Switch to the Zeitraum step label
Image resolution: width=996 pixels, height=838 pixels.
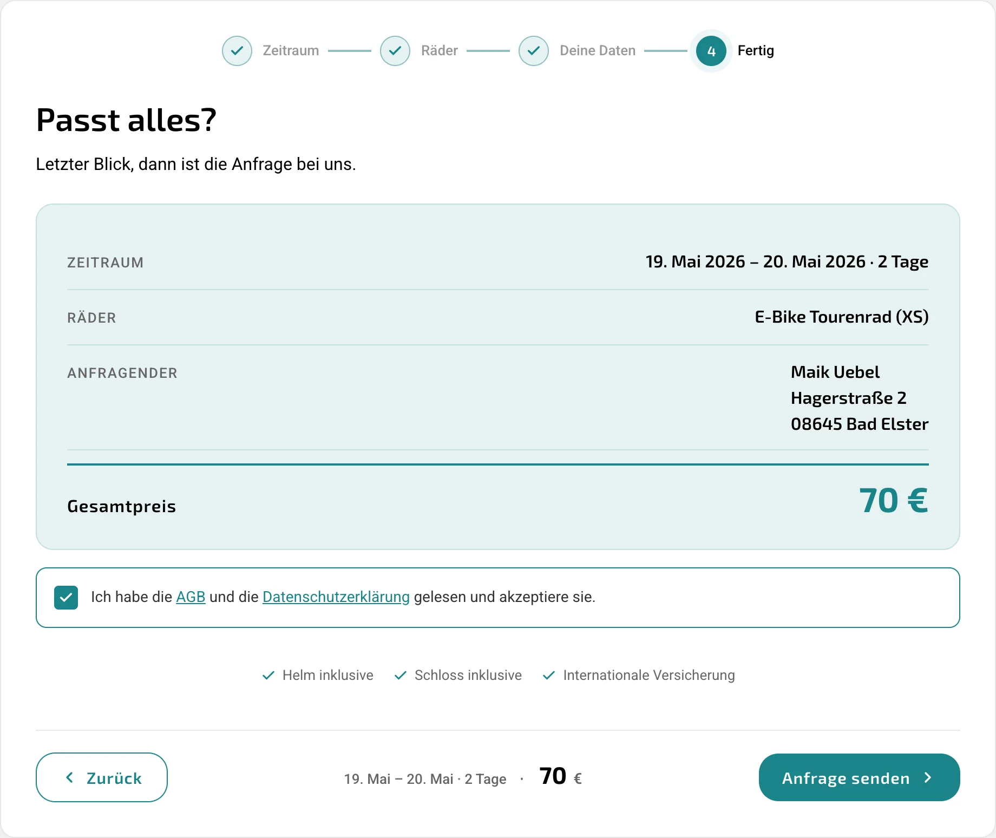pos(291,50)
